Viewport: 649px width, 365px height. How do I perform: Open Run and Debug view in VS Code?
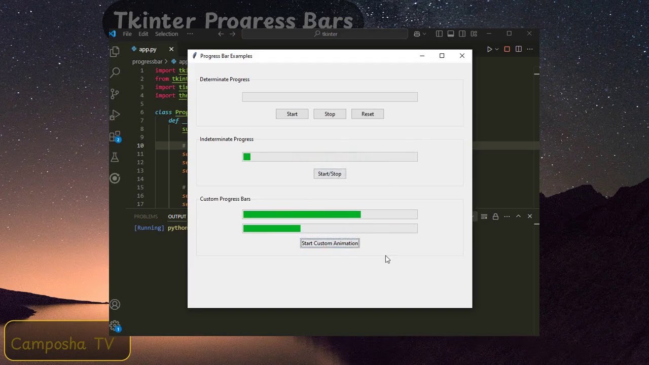coord(115,115)
